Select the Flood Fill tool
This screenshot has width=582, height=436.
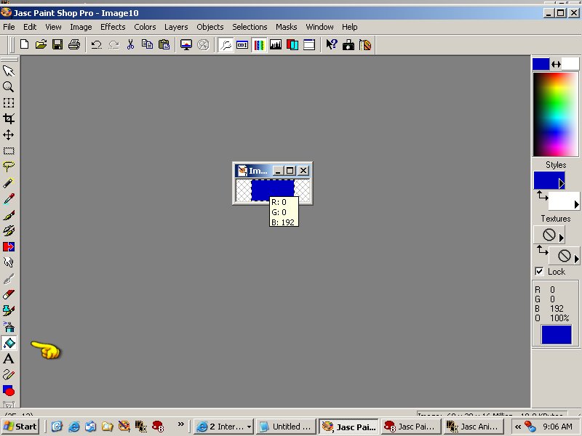(x=9, y=343)
